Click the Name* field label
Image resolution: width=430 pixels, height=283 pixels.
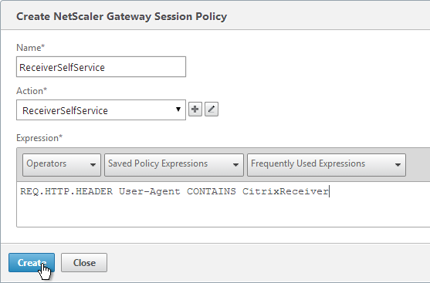click(x=30, y=48)
